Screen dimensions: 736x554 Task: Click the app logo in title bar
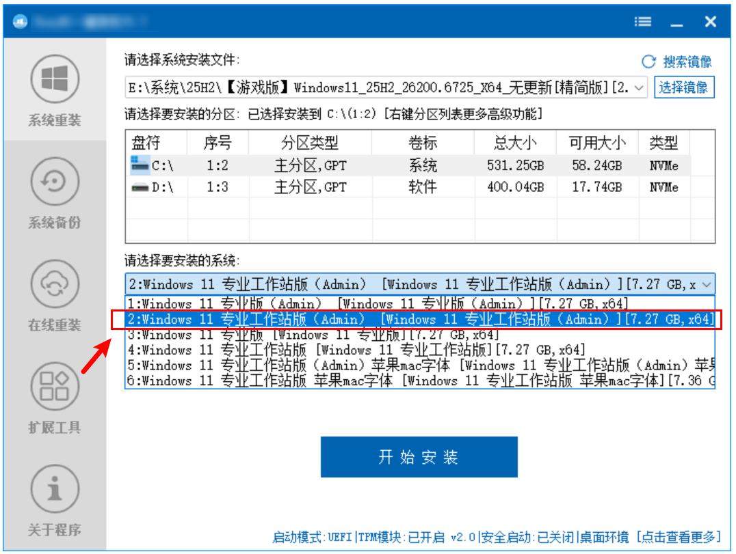tap(21, 22)
